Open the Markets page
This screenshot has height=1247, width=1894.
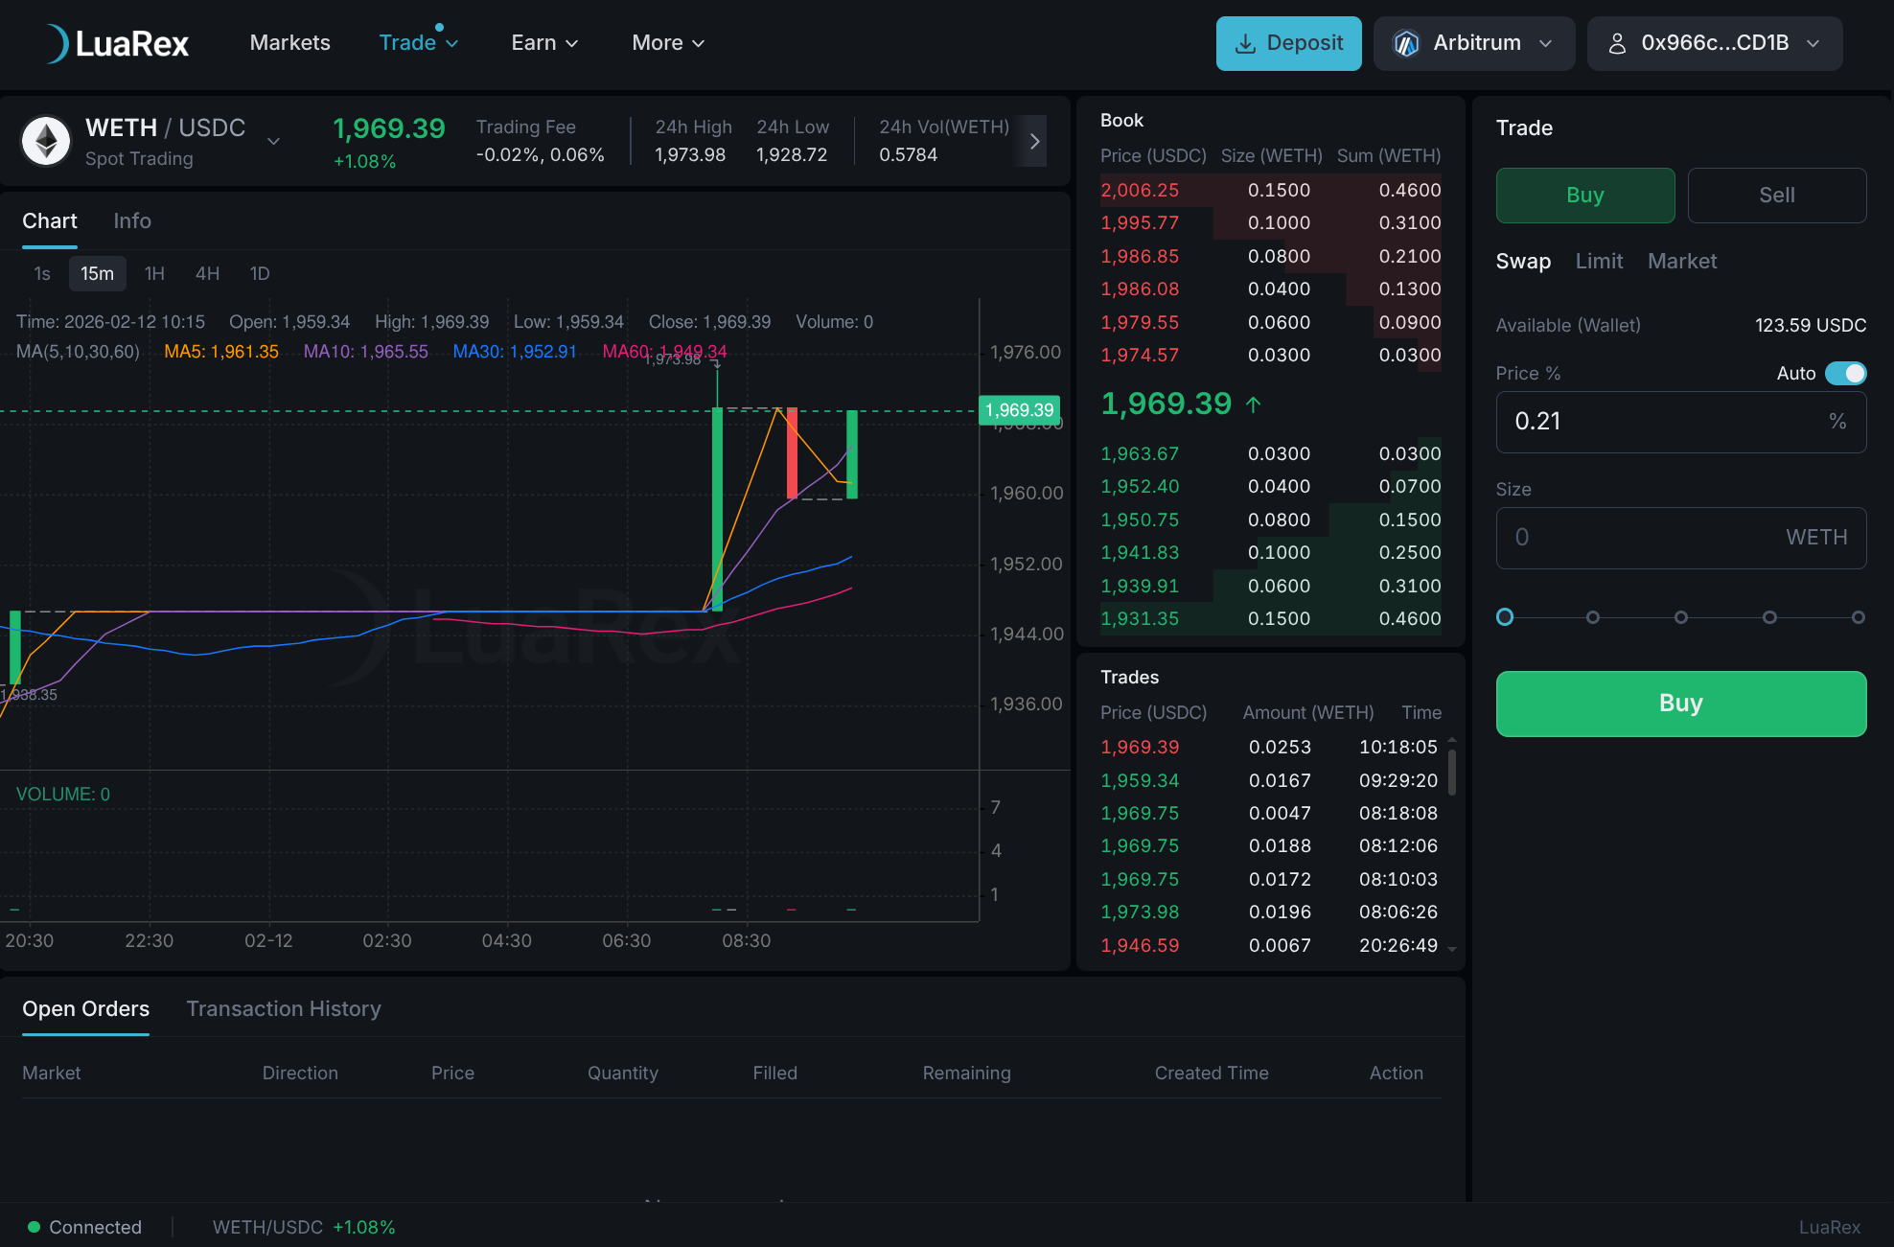point(289,43)
